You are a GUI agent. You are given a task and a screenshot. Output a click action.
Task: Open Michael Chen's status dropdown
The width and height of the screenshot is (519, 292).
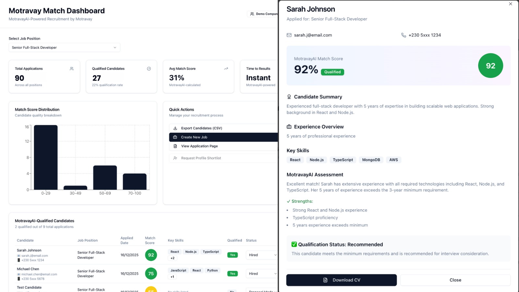coord(261,274)
